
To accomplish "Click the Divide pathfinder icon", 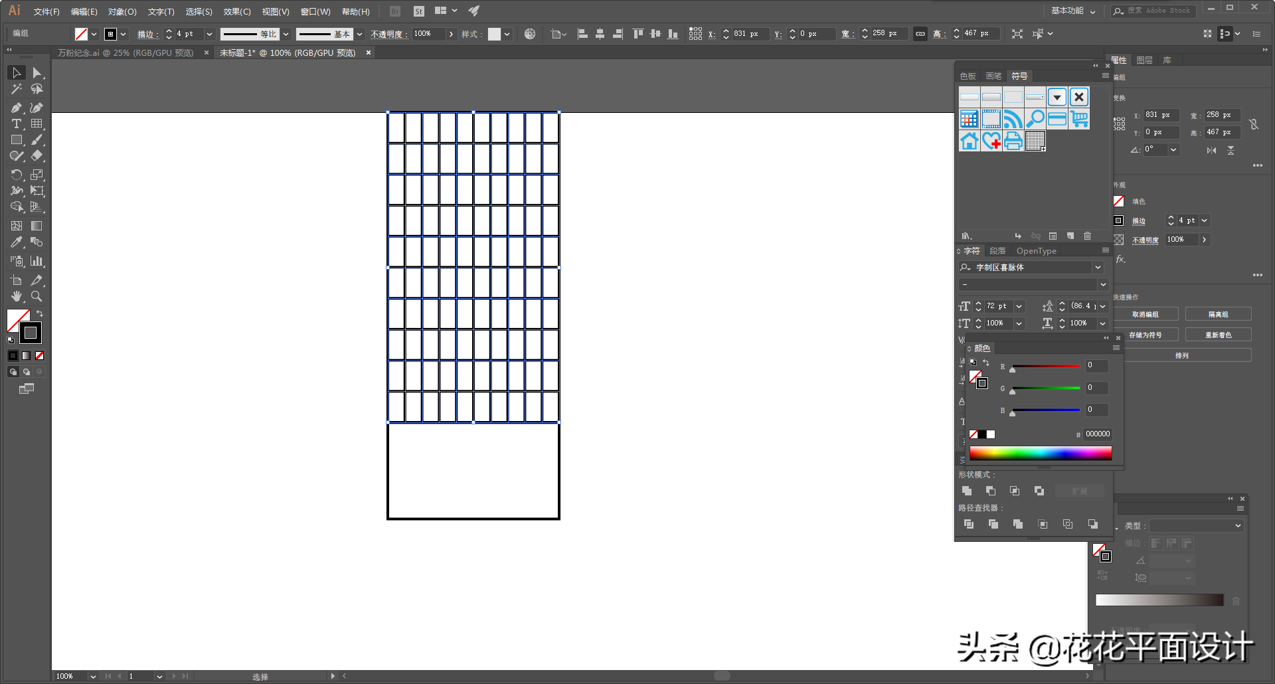I will click(969, 524).
